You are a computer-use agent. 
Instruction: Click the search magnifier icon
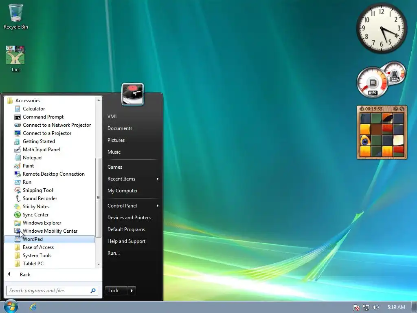point(93,291)
